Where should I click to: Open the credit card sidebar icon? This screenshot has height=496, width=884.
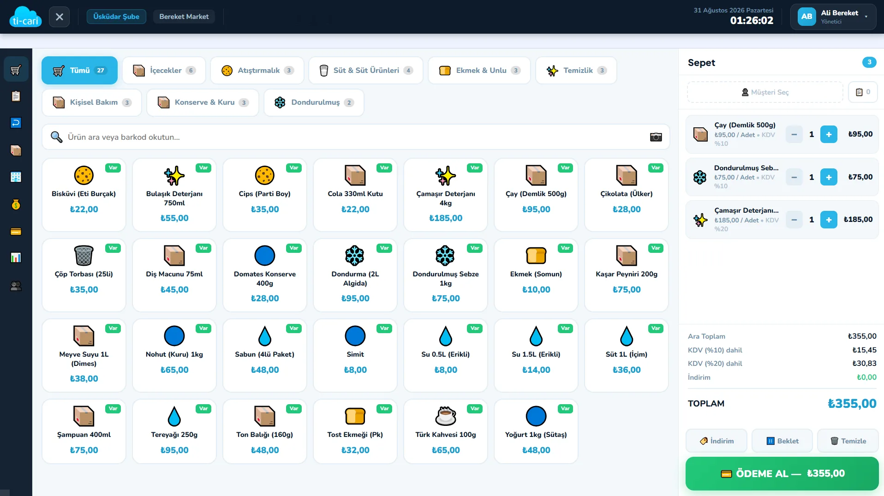tap(16, 231)
